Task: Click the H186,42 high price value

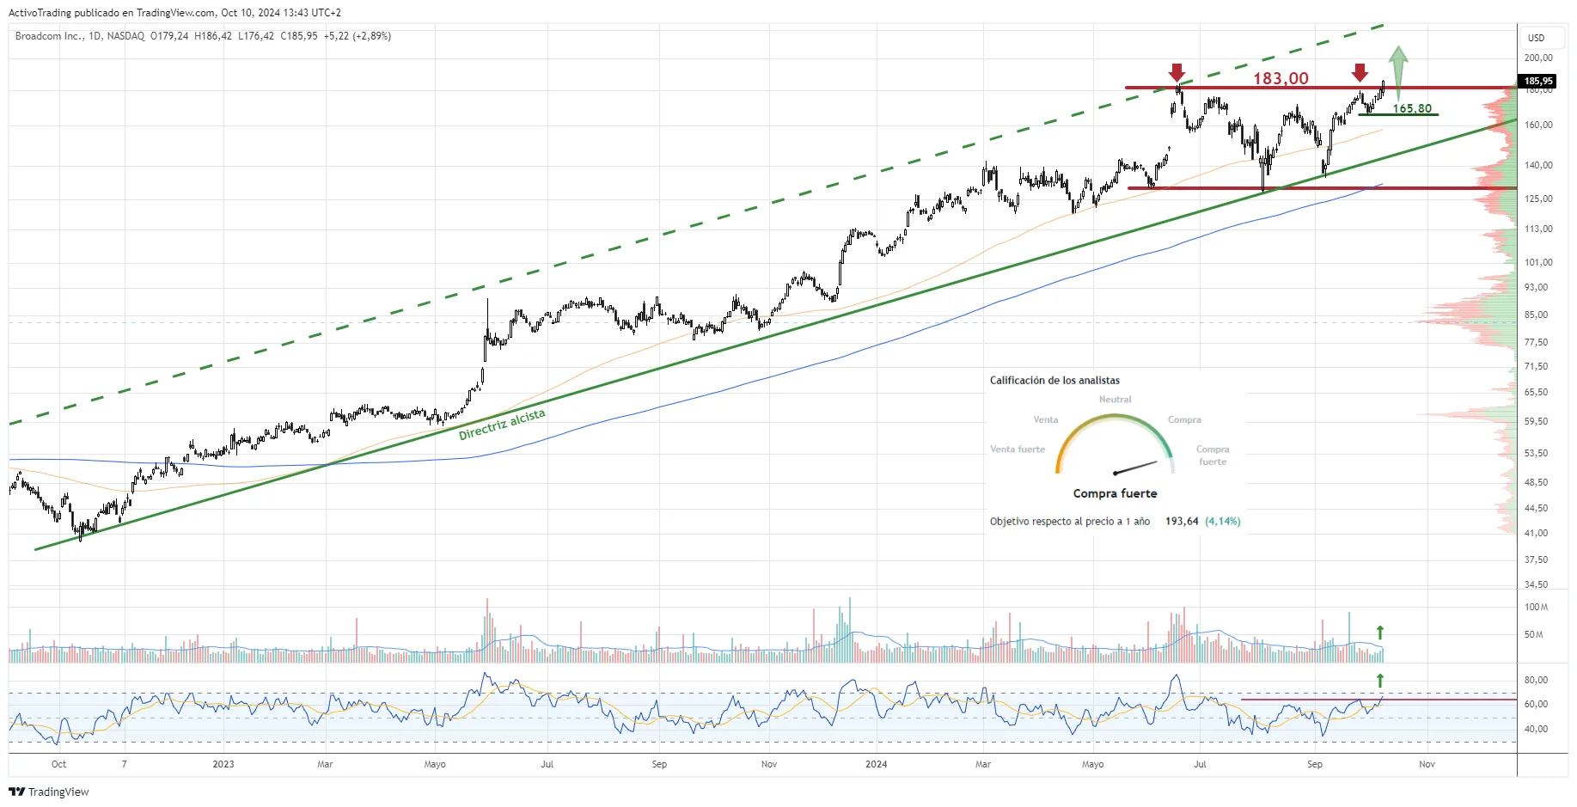Action: point(213,36)
